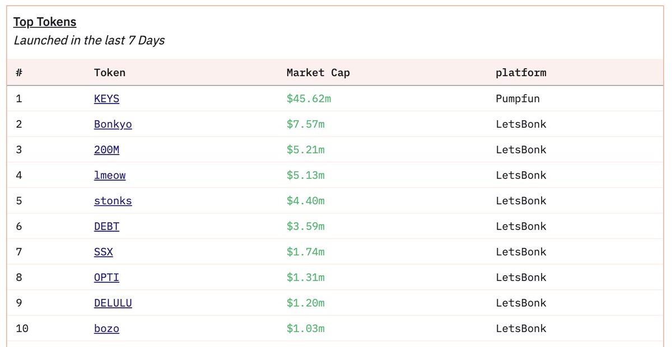
Task: Click the Top Tokens heading
Action: pyautogui.click(x=45, y=22)
